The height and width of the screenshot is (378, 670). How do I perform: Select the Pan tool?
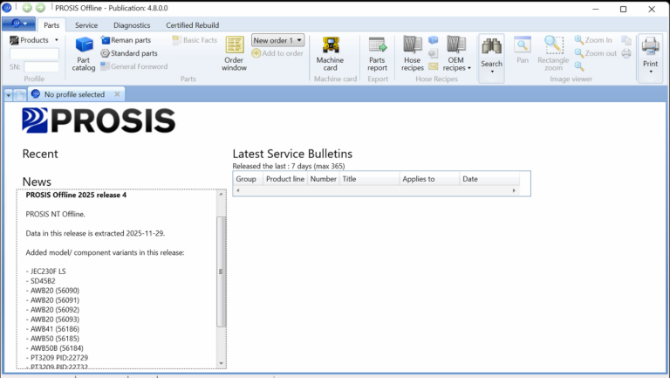click(523, 51)
